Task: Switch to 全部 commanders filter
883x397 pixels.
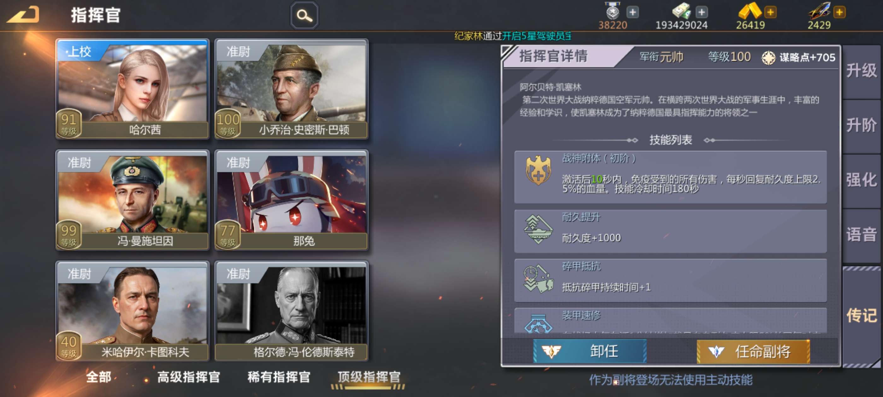Action: pyautogui.click(x=99, y=377)
